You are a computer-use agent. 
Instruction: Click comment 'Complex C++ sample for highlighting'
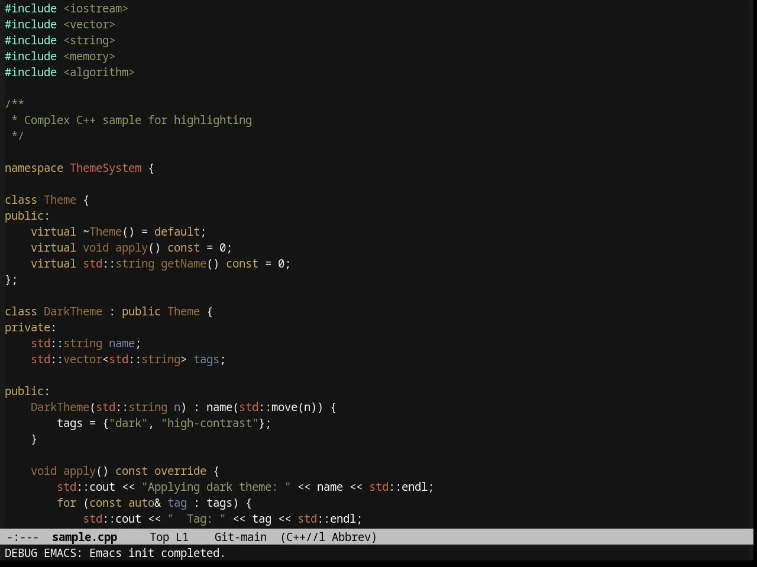pos(138,120)
